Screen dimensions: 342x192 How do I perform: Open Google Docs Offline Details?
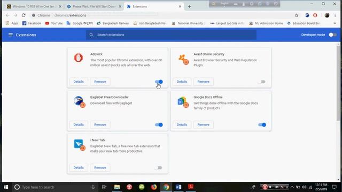pos(182,125)
